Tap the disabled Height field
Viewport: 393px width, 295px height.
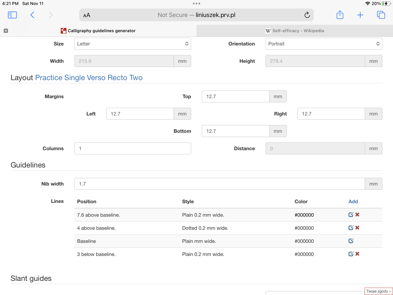(315, 61)
